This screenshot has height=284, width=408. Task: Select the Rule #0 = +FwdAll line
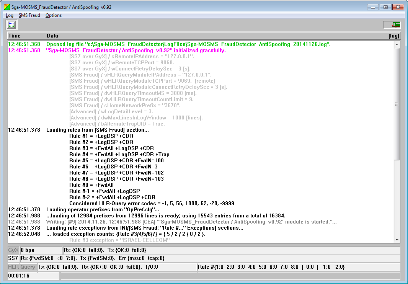click(91, 185)
